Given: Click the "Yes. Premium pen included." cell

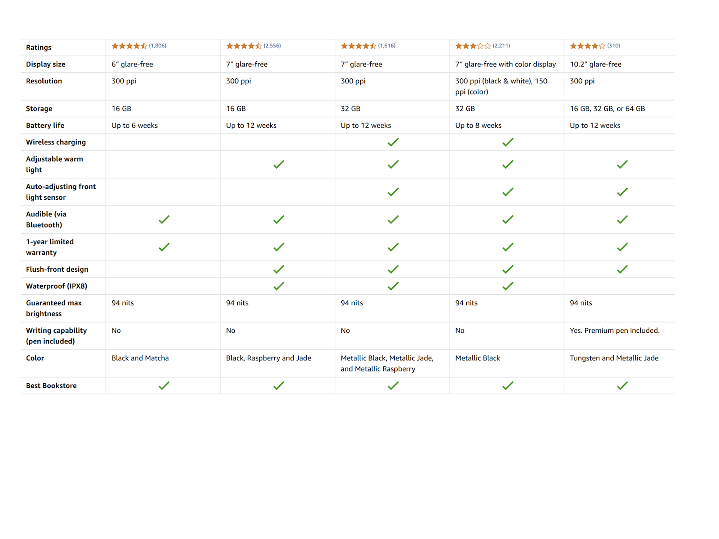Looking at the screenshot, I should pos(614,331).
